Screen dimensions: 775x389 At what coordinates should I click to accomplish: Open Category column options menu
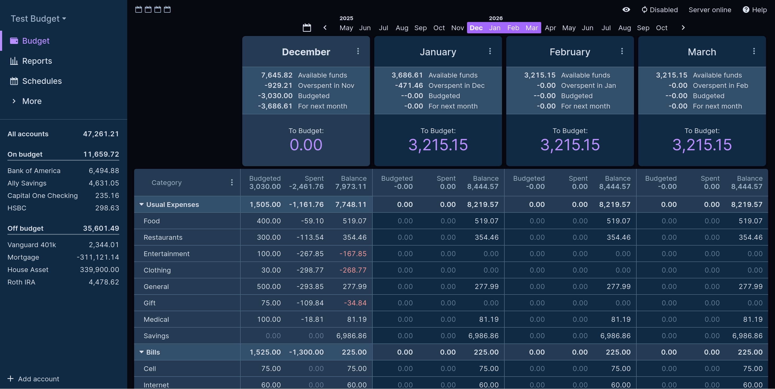[232, 182]
